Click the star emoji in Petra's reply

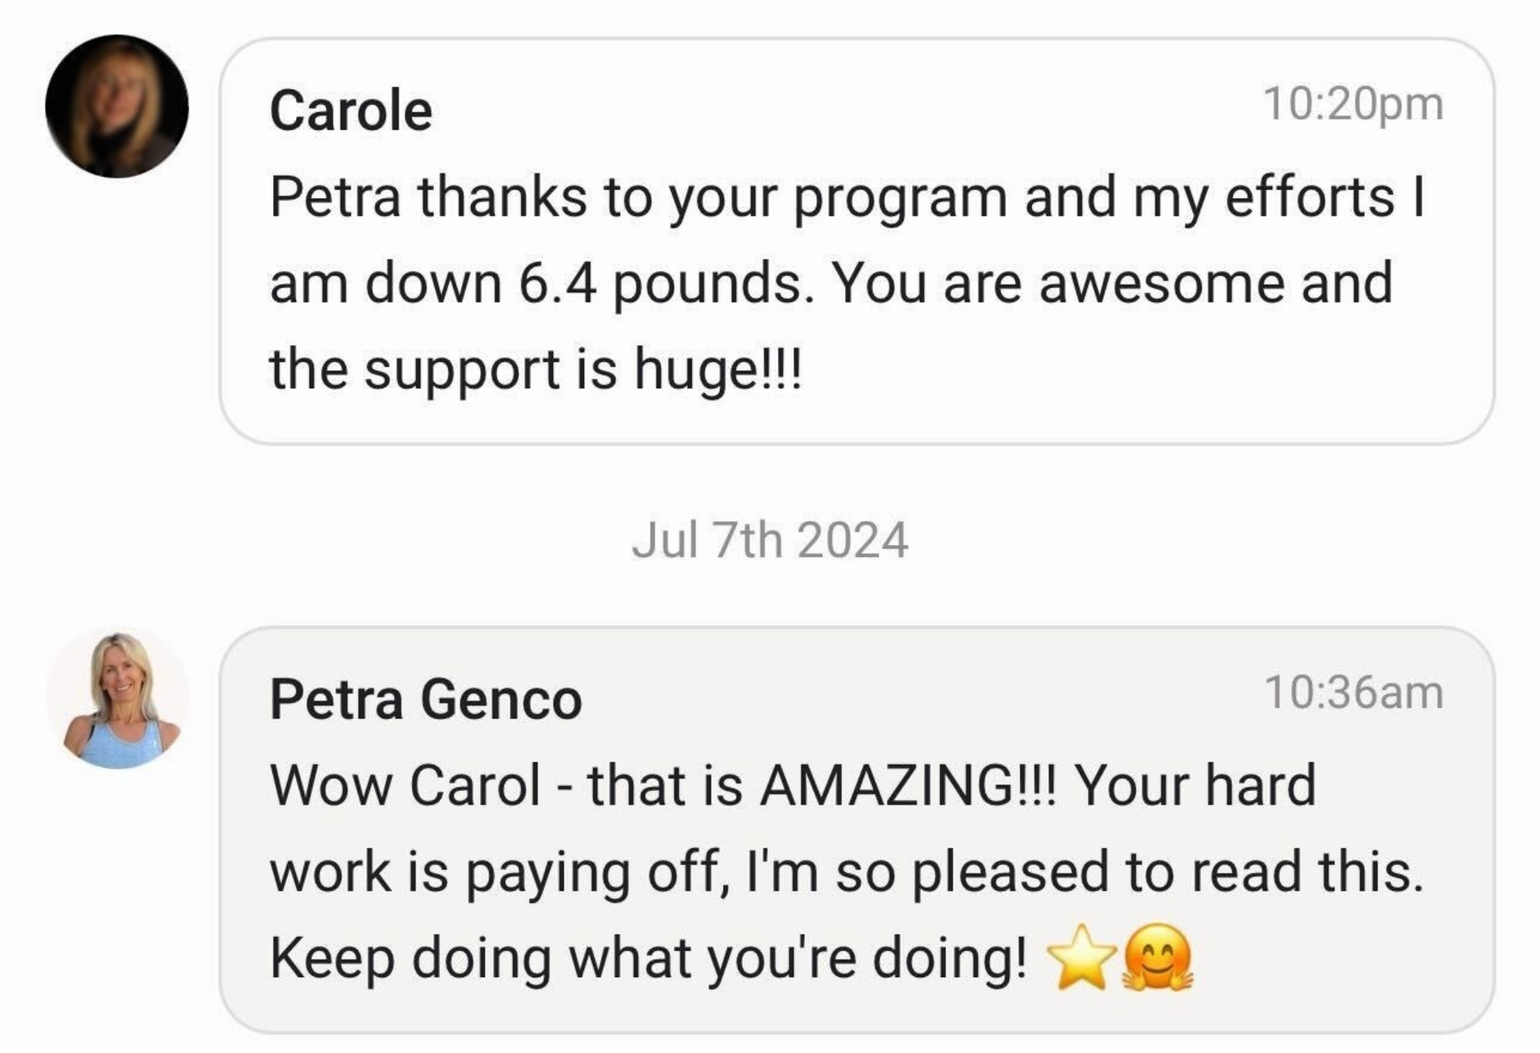click(1081, 958)
